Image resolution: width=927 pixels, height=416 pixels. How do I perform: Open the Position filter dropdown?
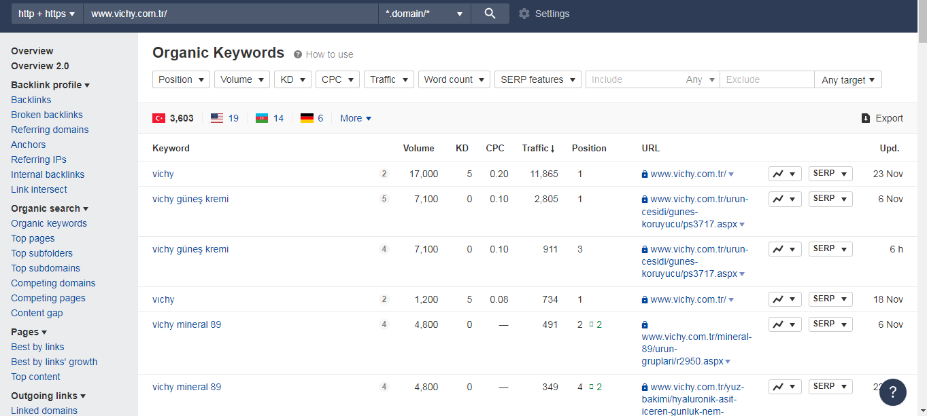181,79
